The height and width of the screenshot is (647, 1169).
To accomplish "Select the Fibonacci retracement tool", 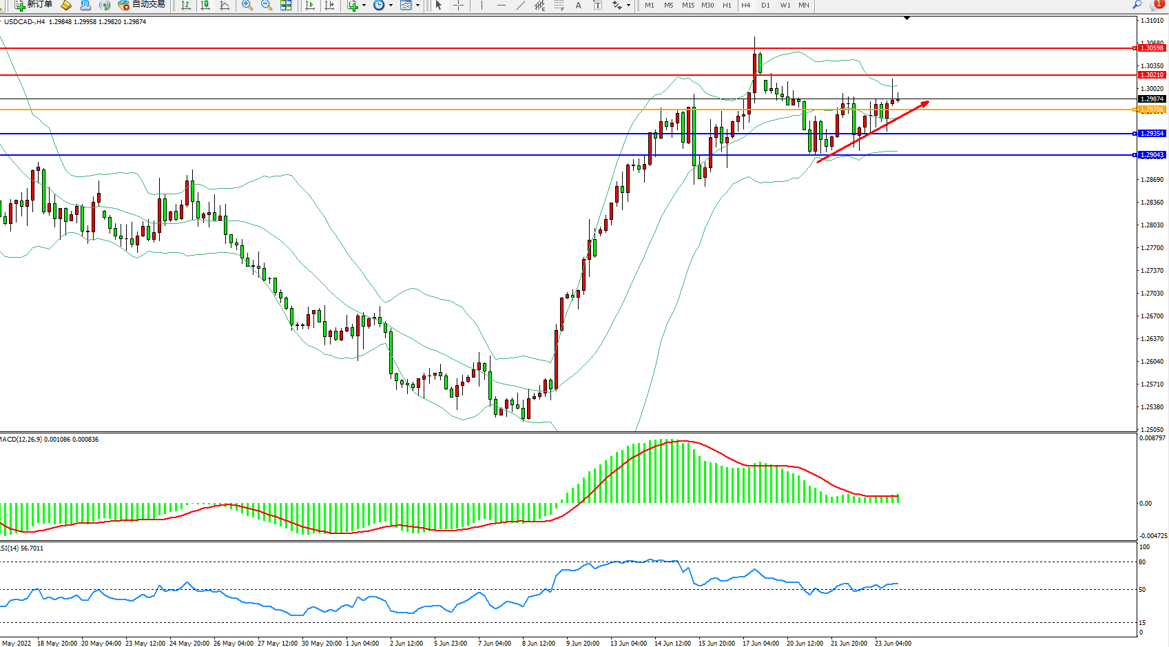I will pyautogui.click(x=559, y=6).
